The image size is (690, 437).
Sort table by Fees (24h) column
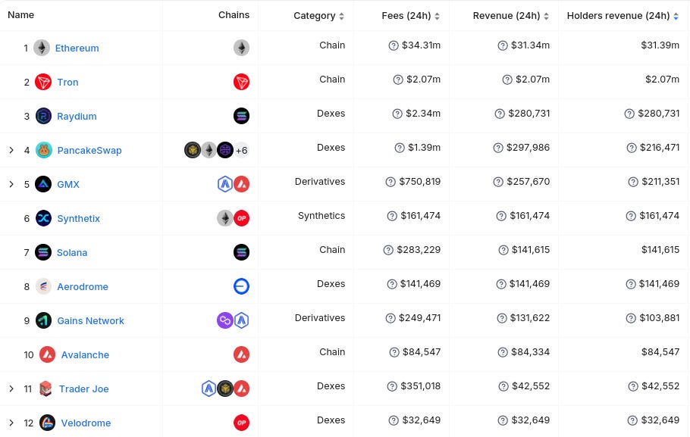click(410, 16)
